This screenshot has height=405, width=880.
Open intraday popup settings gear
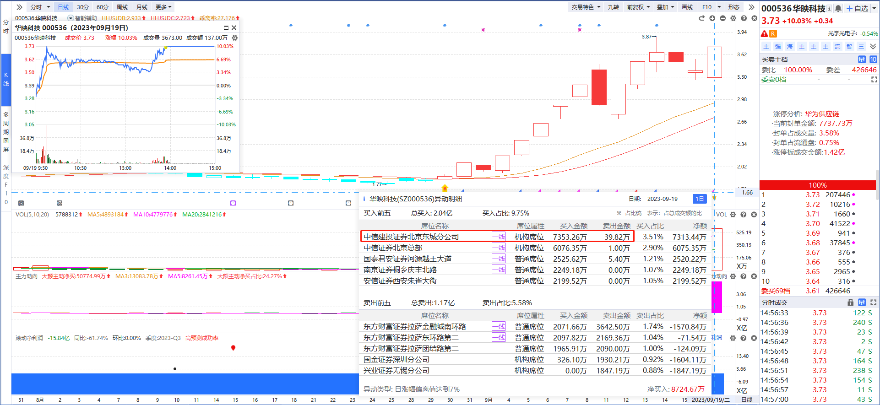[x=234, y=38]
